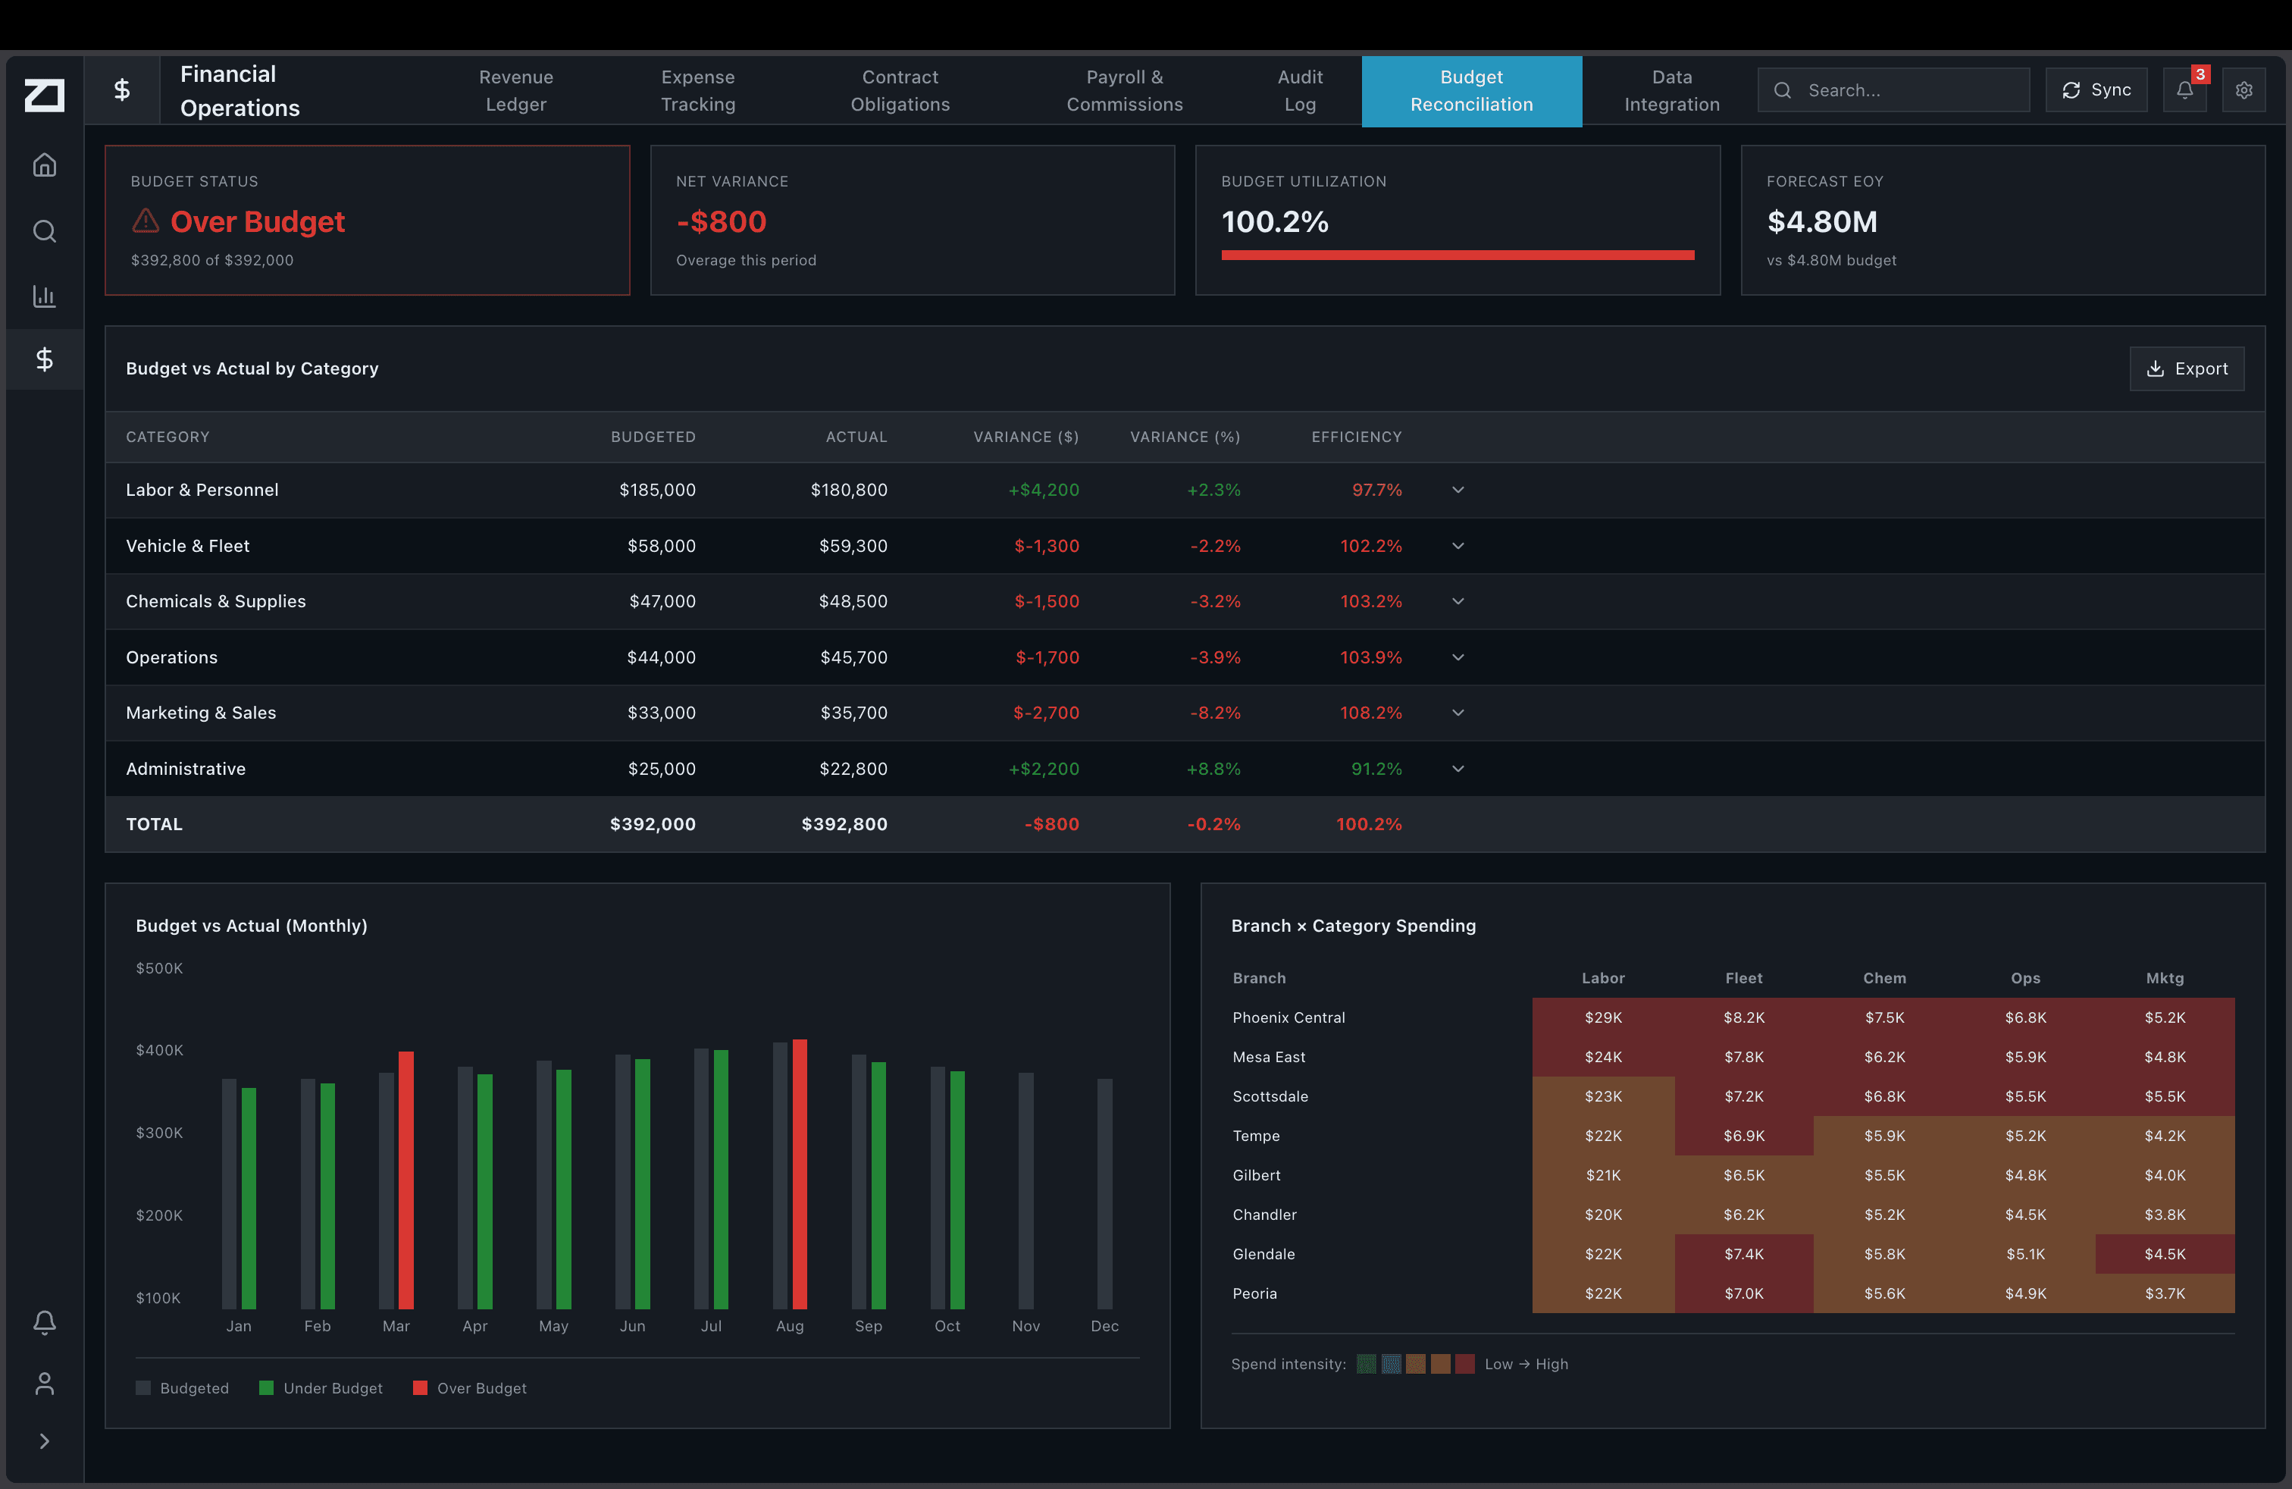Open the Home icon in sidebar
The height and width of the screenshot is (1489, 2292).
point(44,165)
